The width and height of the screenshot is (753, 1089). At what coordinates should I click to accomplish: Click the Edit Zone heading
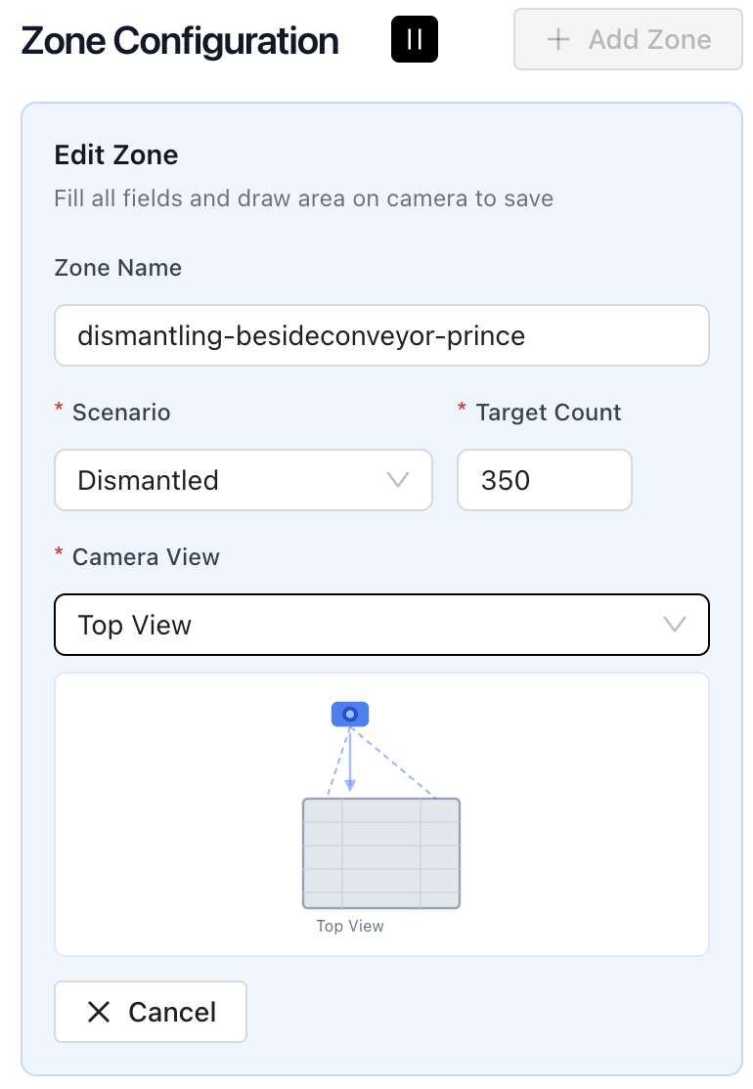[x=115, y=154]
